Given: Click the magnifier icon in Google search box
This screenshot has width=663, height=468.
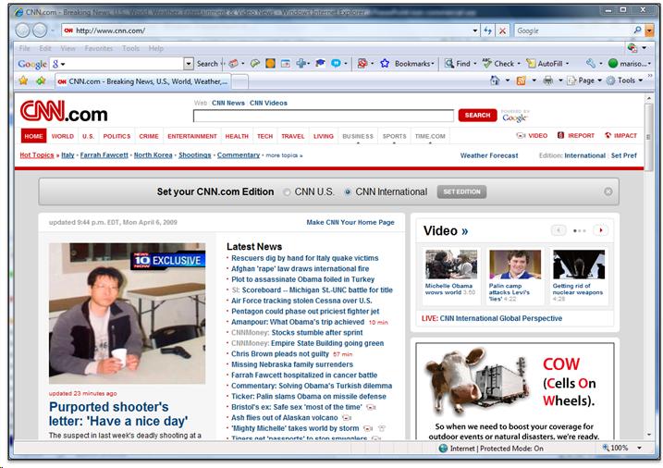Looking at the screenshot, I should [637, 30].
